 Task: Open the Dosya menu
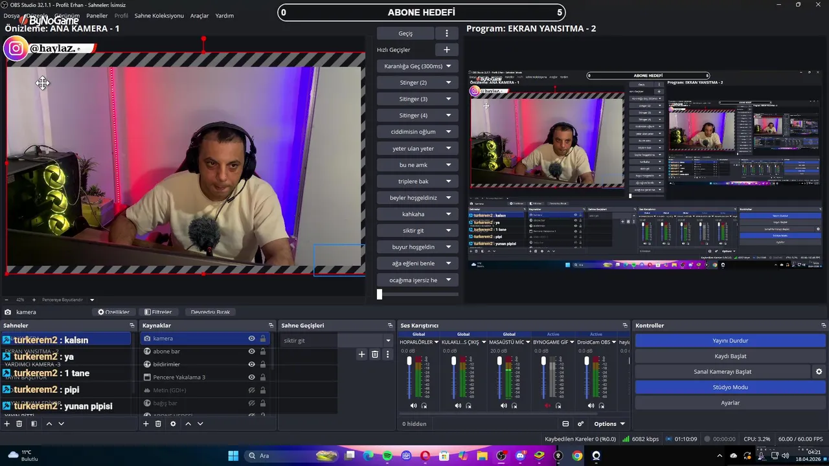(12, 16)
